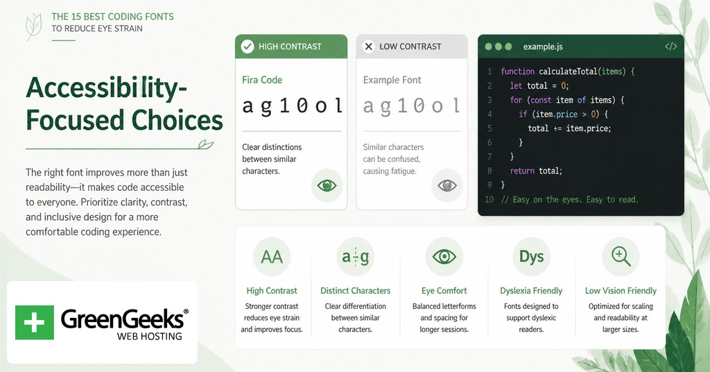Click the Eye Comfort circle icon

(444, 257)
